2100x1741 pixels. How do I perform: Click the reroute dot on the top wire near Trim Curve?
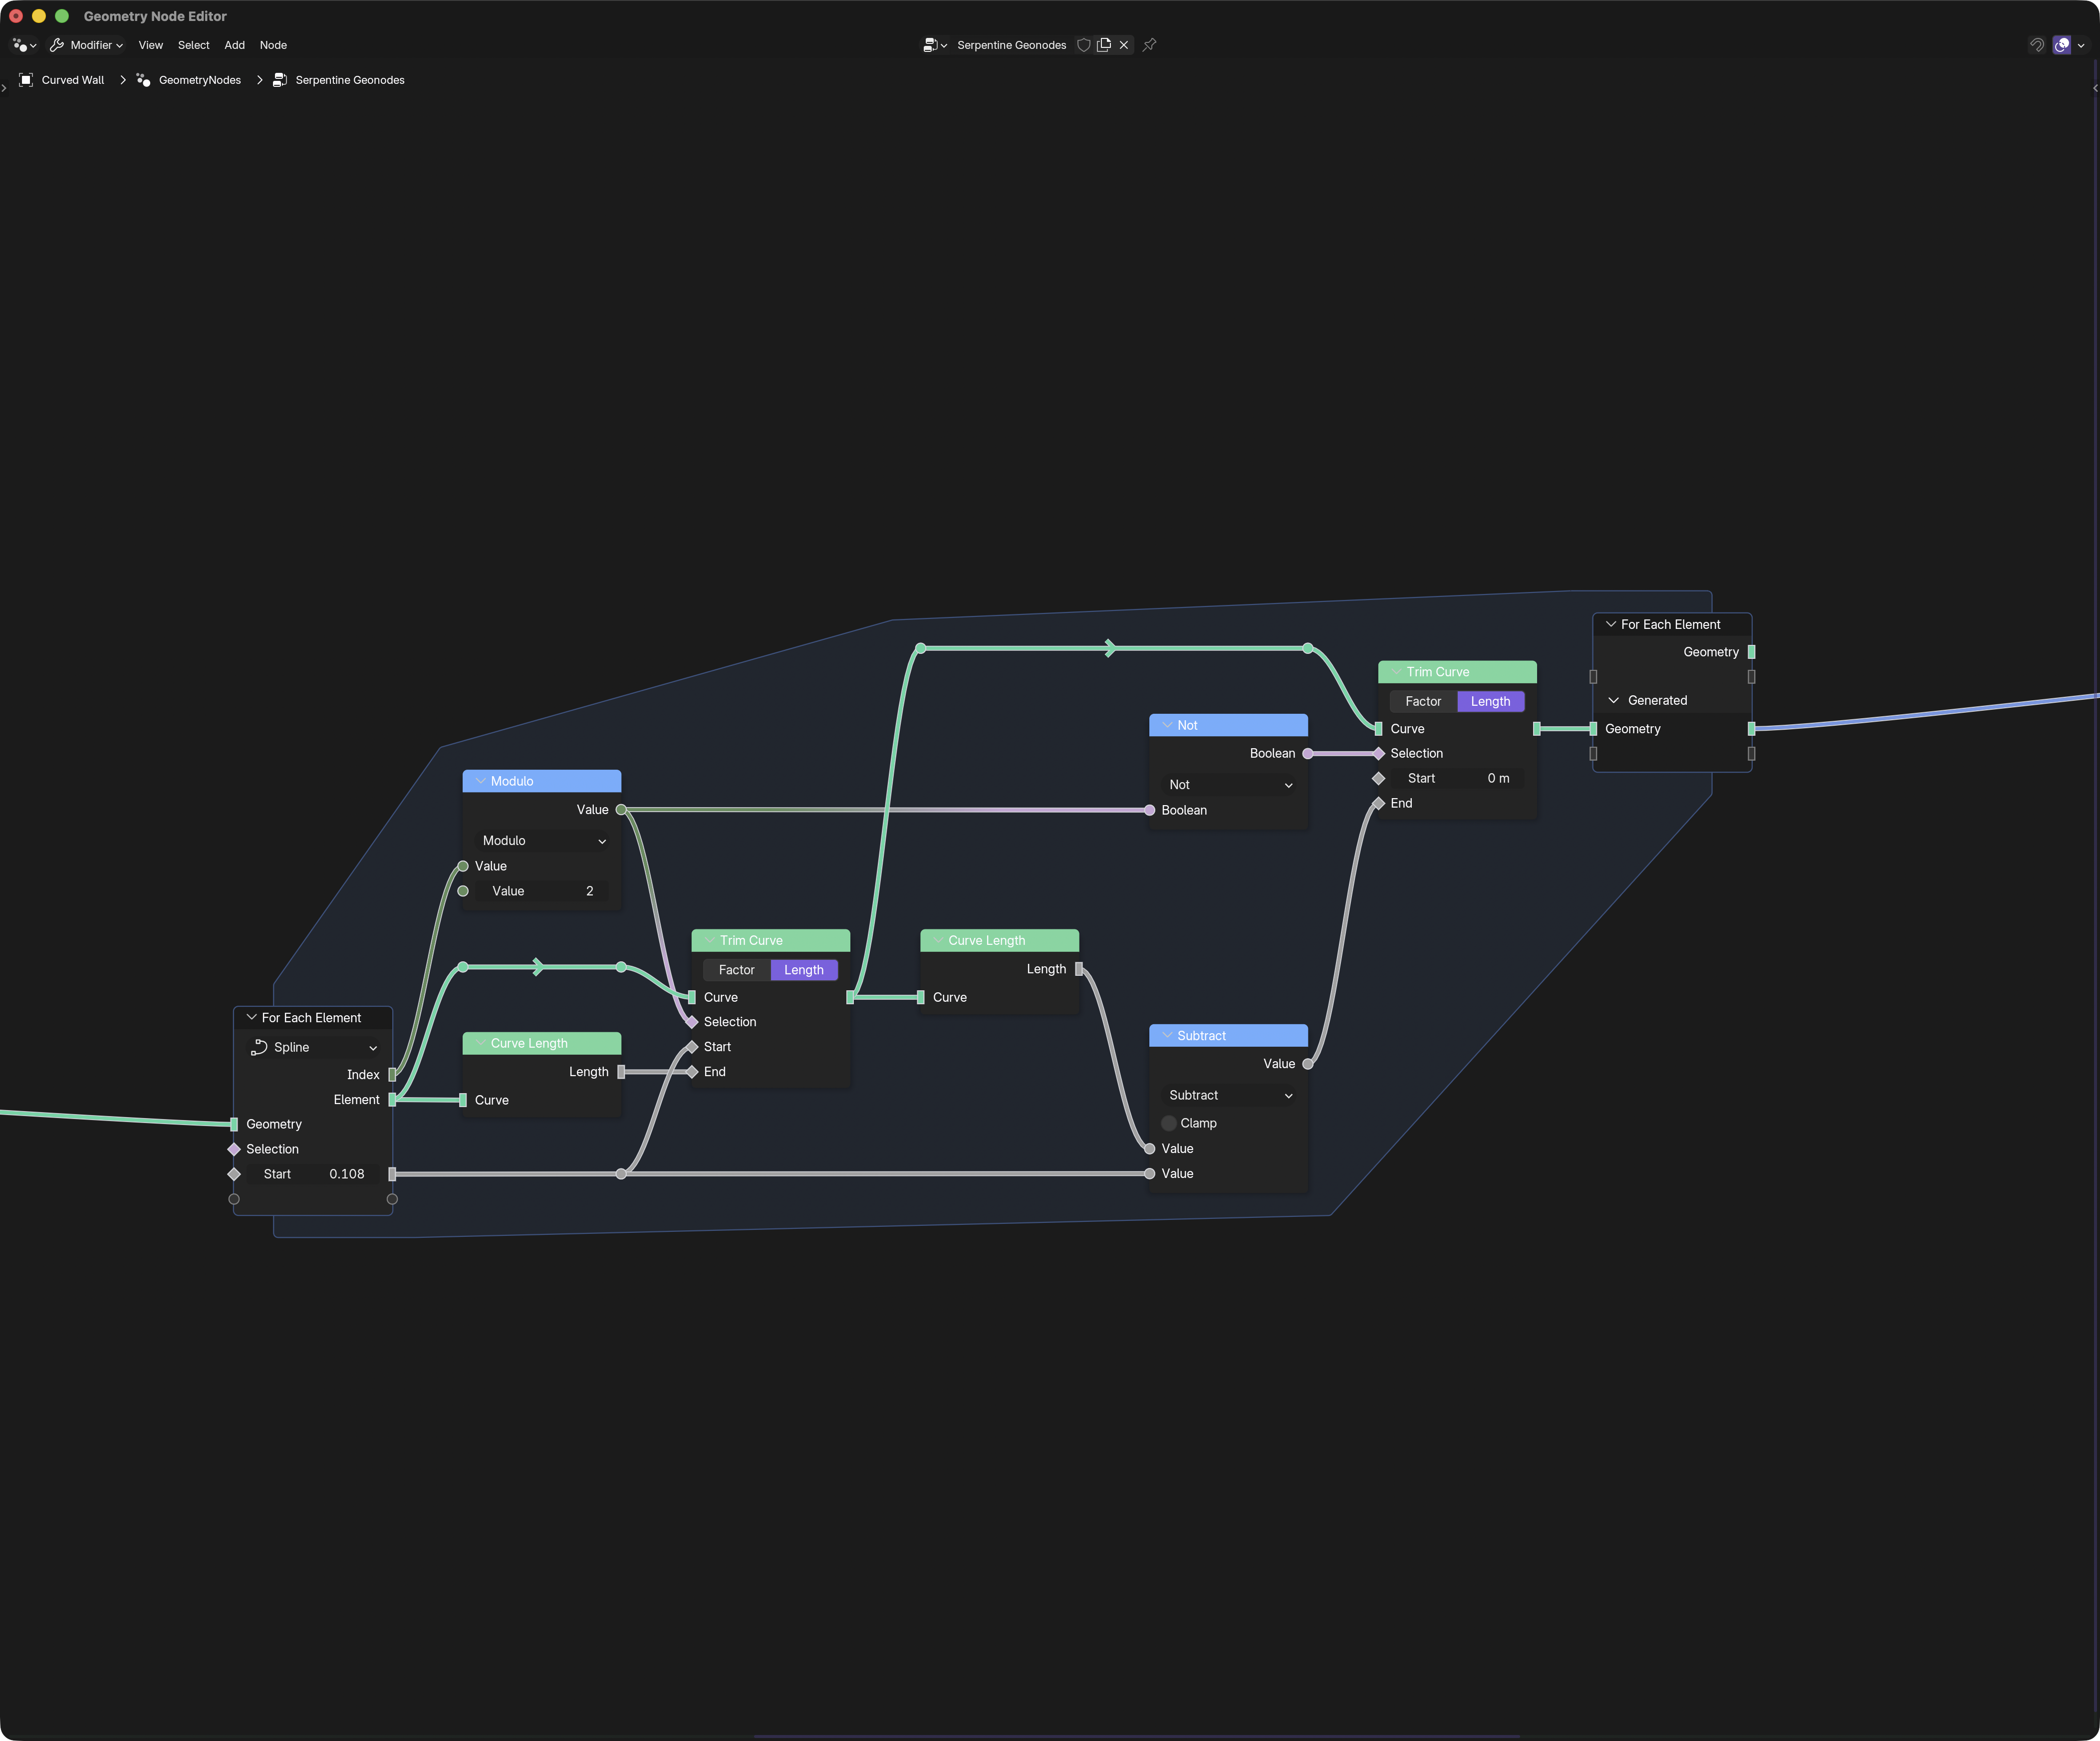click(1308, 648)
